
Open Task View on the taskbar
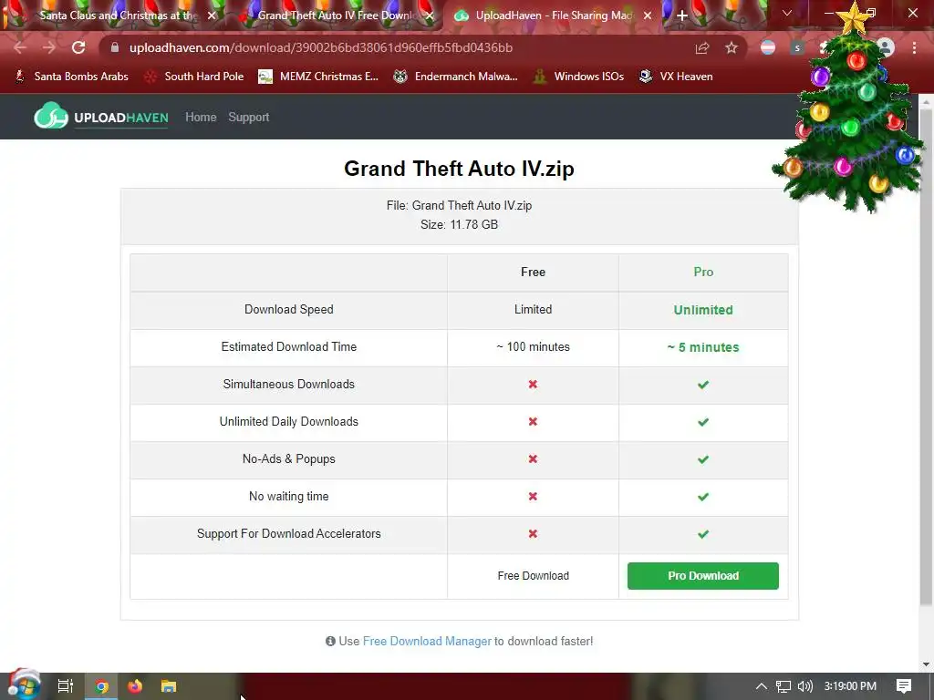coord(65,686)
